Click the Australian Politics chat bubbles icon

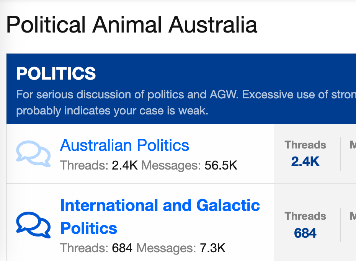(x=33, y=153)
